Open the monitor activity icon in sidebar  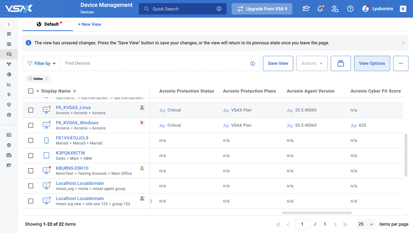(x=9, y=135)
